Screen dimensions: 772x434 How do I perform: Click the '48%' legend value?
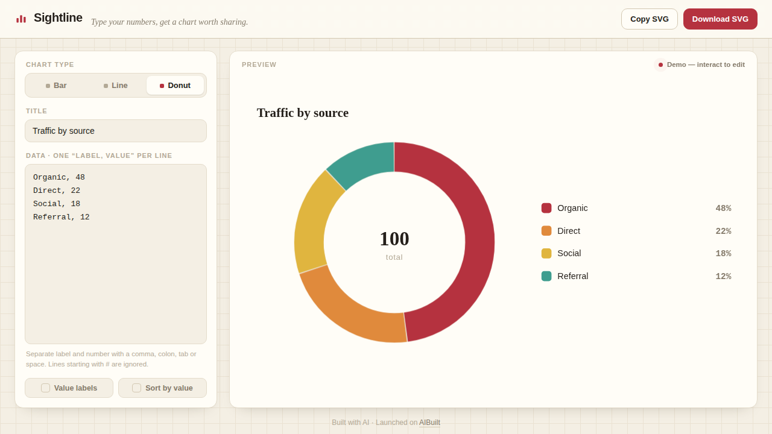coord(723,209)
